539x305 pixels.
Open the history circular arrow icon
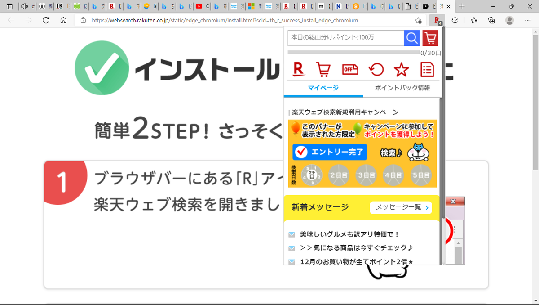point(376,69)
